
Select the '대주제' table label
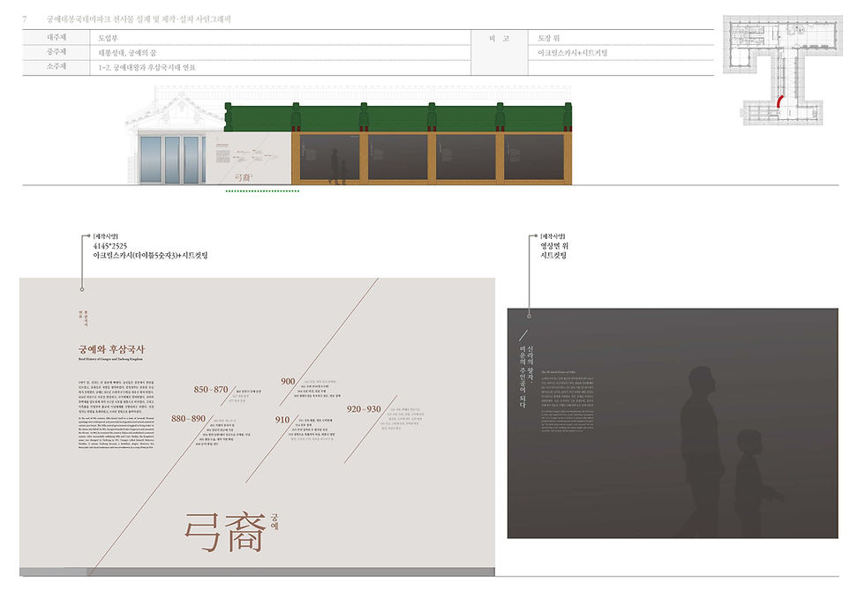[56, 38]
